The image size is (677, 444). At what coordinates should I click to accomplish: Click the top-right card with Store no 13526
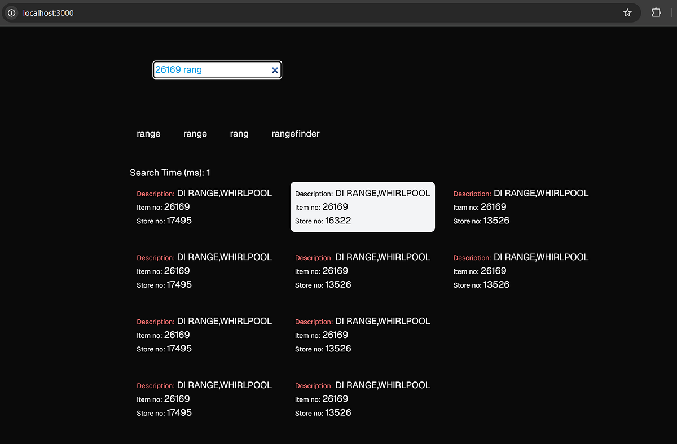[519, 206]
